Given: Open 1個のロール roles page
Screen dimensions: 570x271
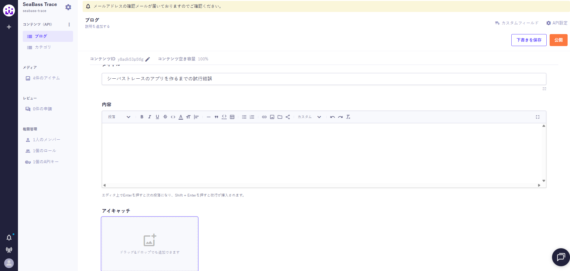Looking at the screenshot, I should tap(41, 151).
